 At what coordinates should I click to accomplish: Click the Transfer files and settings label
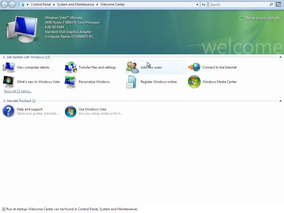97,67
